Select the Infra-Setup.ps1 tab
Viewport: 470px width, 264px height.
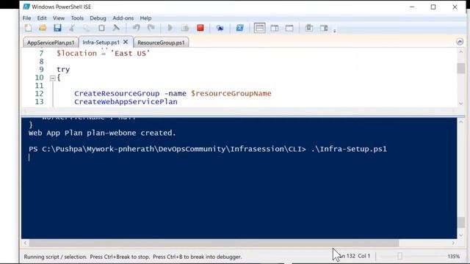pos(101,43)
